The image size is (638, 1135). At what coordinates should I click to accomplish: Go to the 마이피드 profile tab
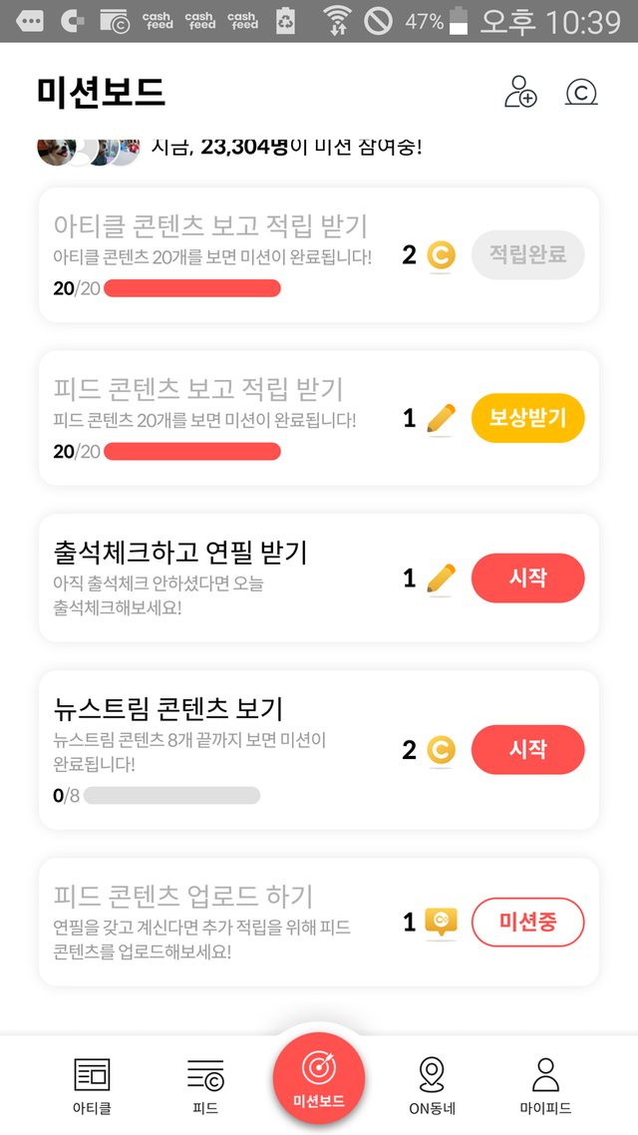pyautogui.click(x=545, y=1085)
